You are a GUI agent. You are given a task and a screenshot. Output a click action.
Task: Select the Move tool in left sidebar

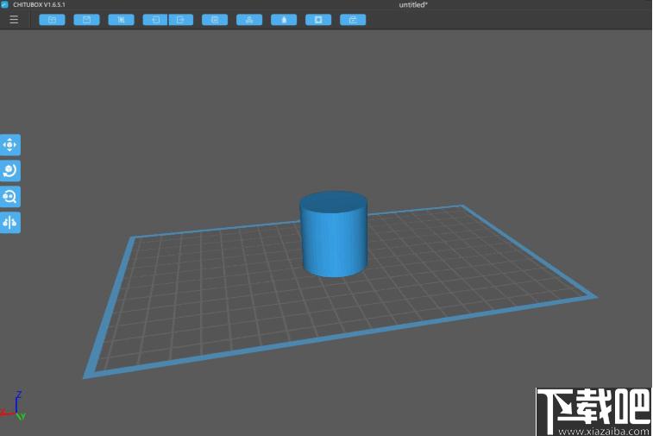pyautogui.click(x=10, y=145)
